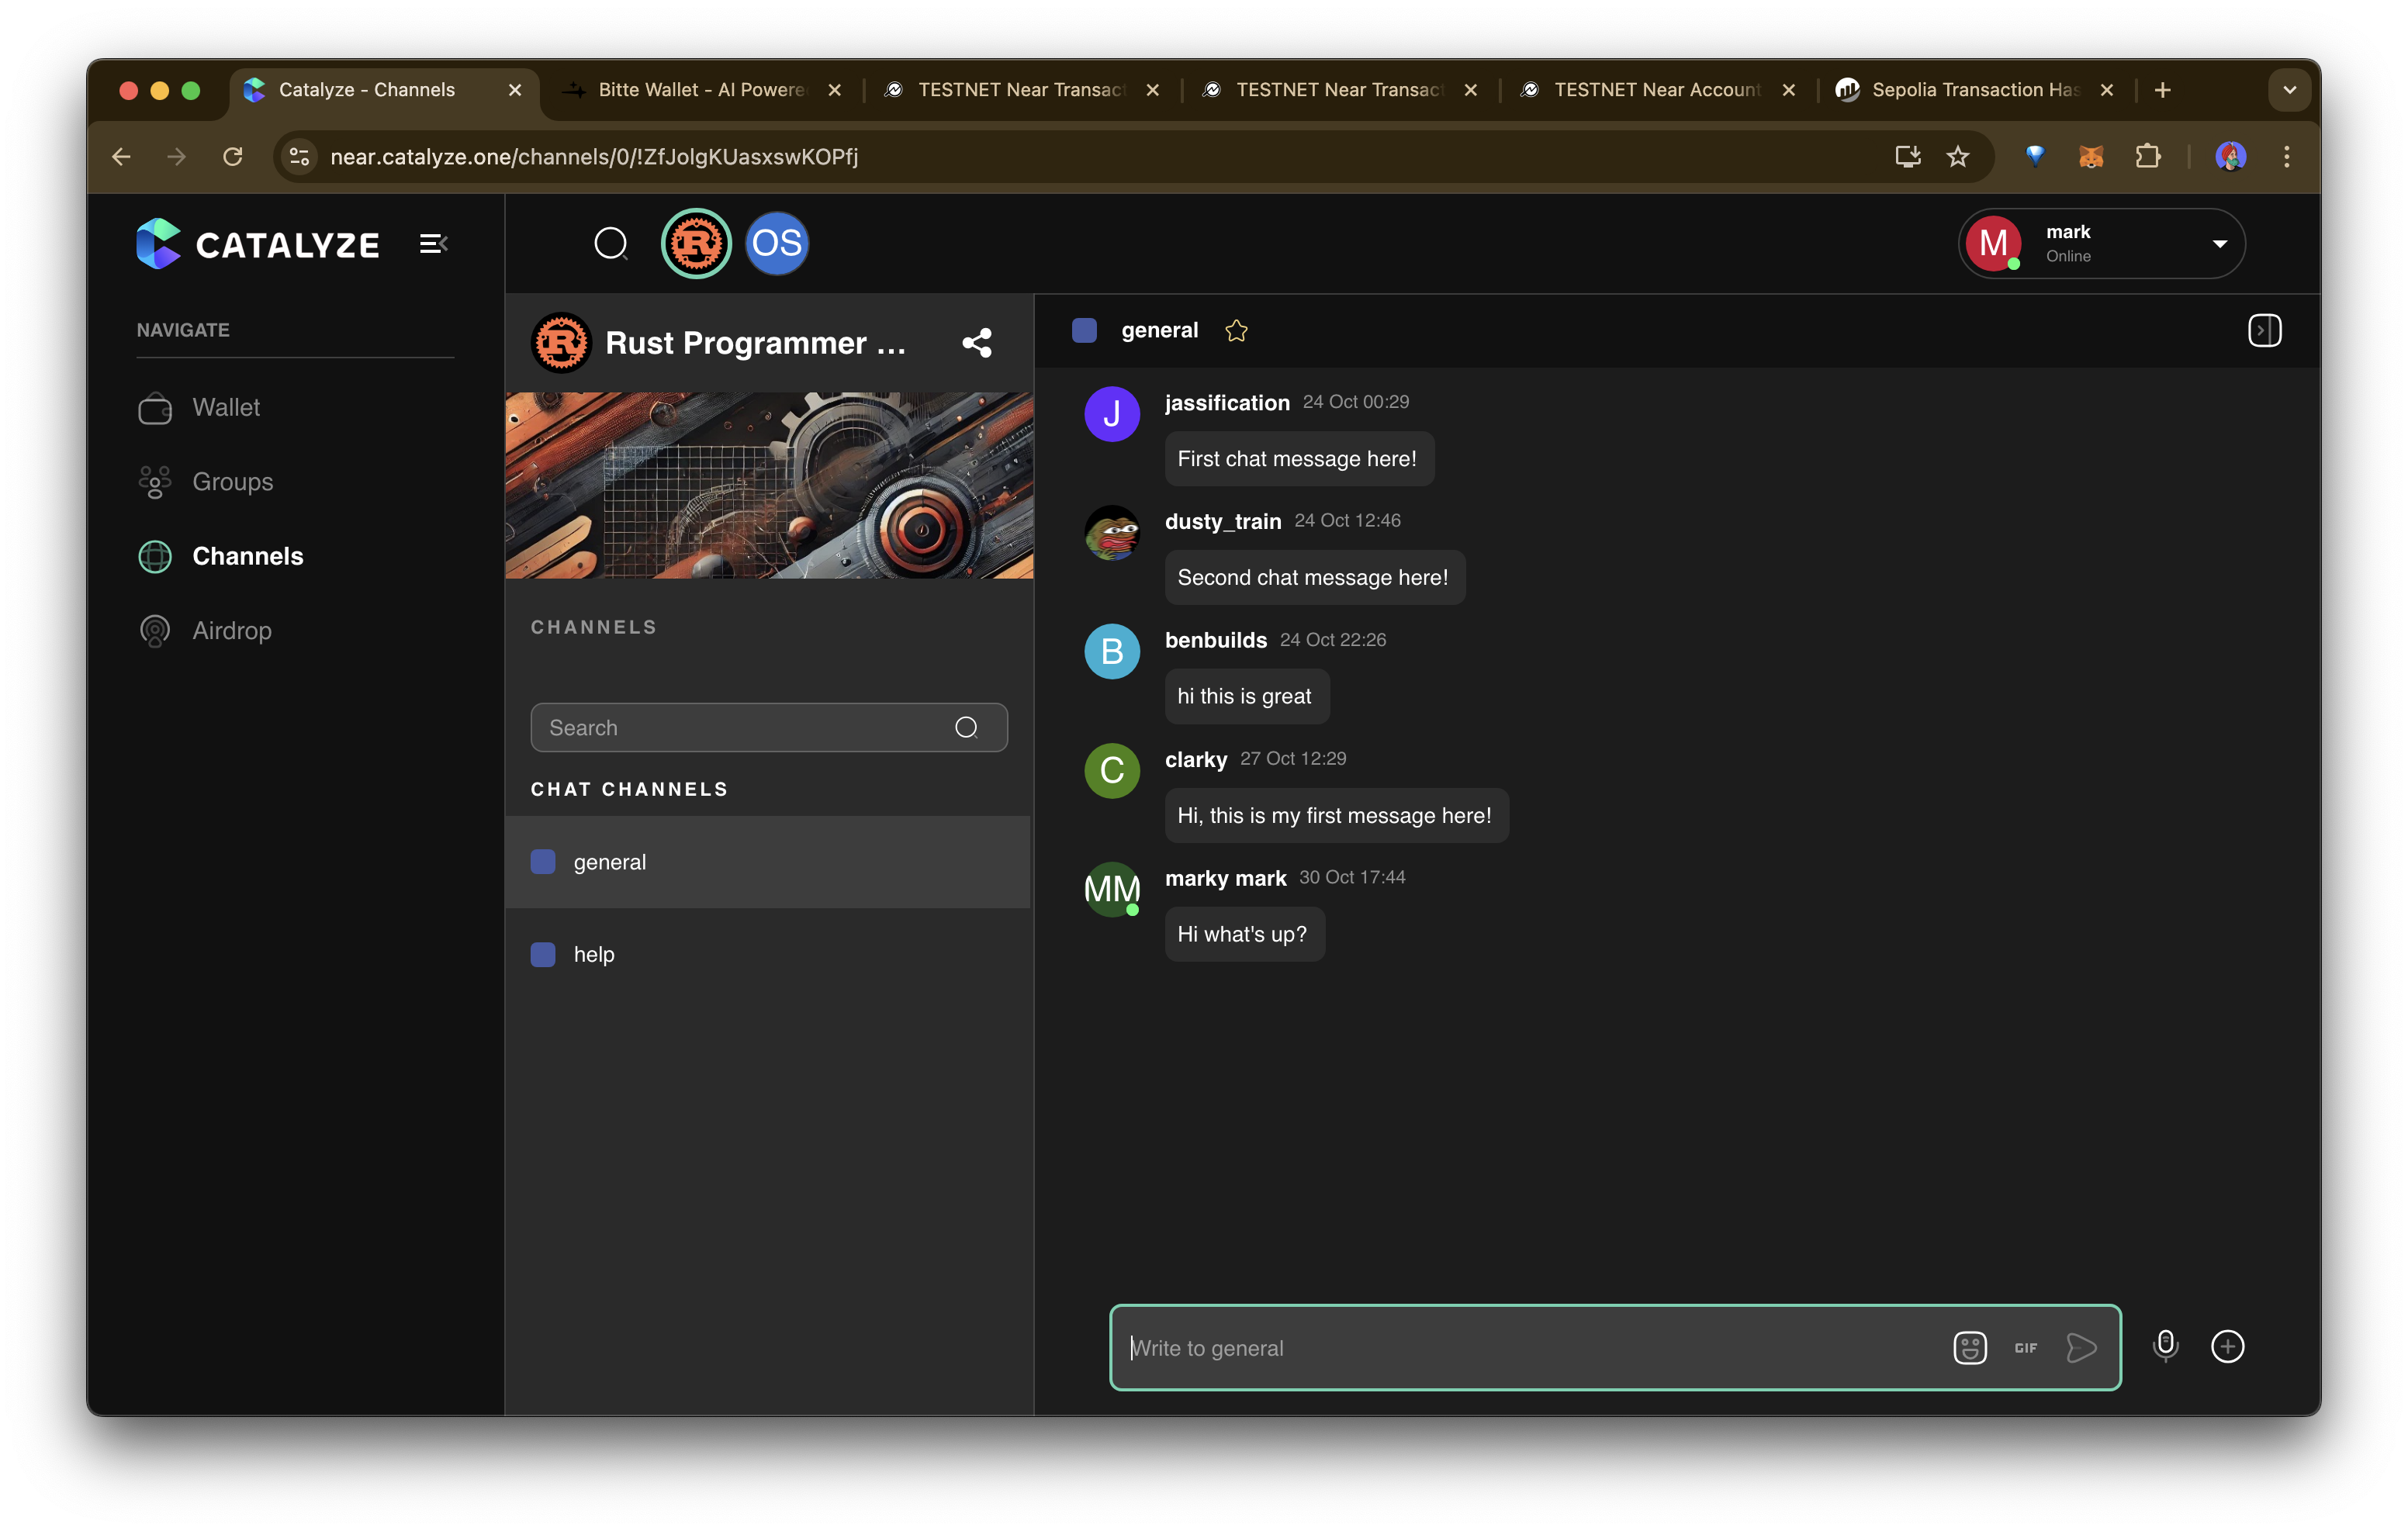Viewport: 2408px width, 1531px height.
Task: Open the OS group avatar
Action: pyautogui.click(x=777, y=243)
